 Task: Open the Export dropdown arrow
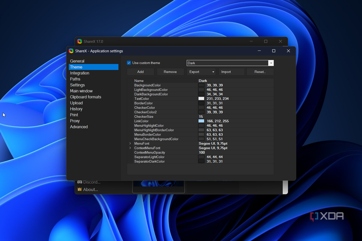pos(213,72)
